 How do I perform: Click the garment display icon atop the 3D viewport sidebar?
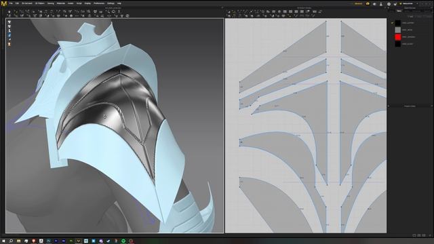pyautogui.click(x=9, y=22)
